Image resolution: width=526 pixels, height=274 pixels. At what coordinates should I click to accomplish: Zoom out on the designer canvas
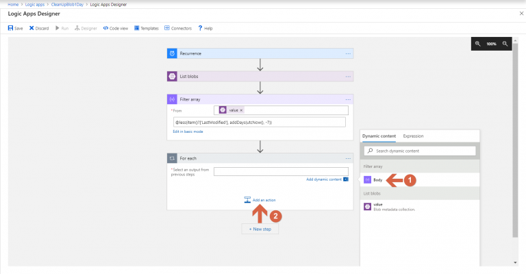click(x=505, y=44)
